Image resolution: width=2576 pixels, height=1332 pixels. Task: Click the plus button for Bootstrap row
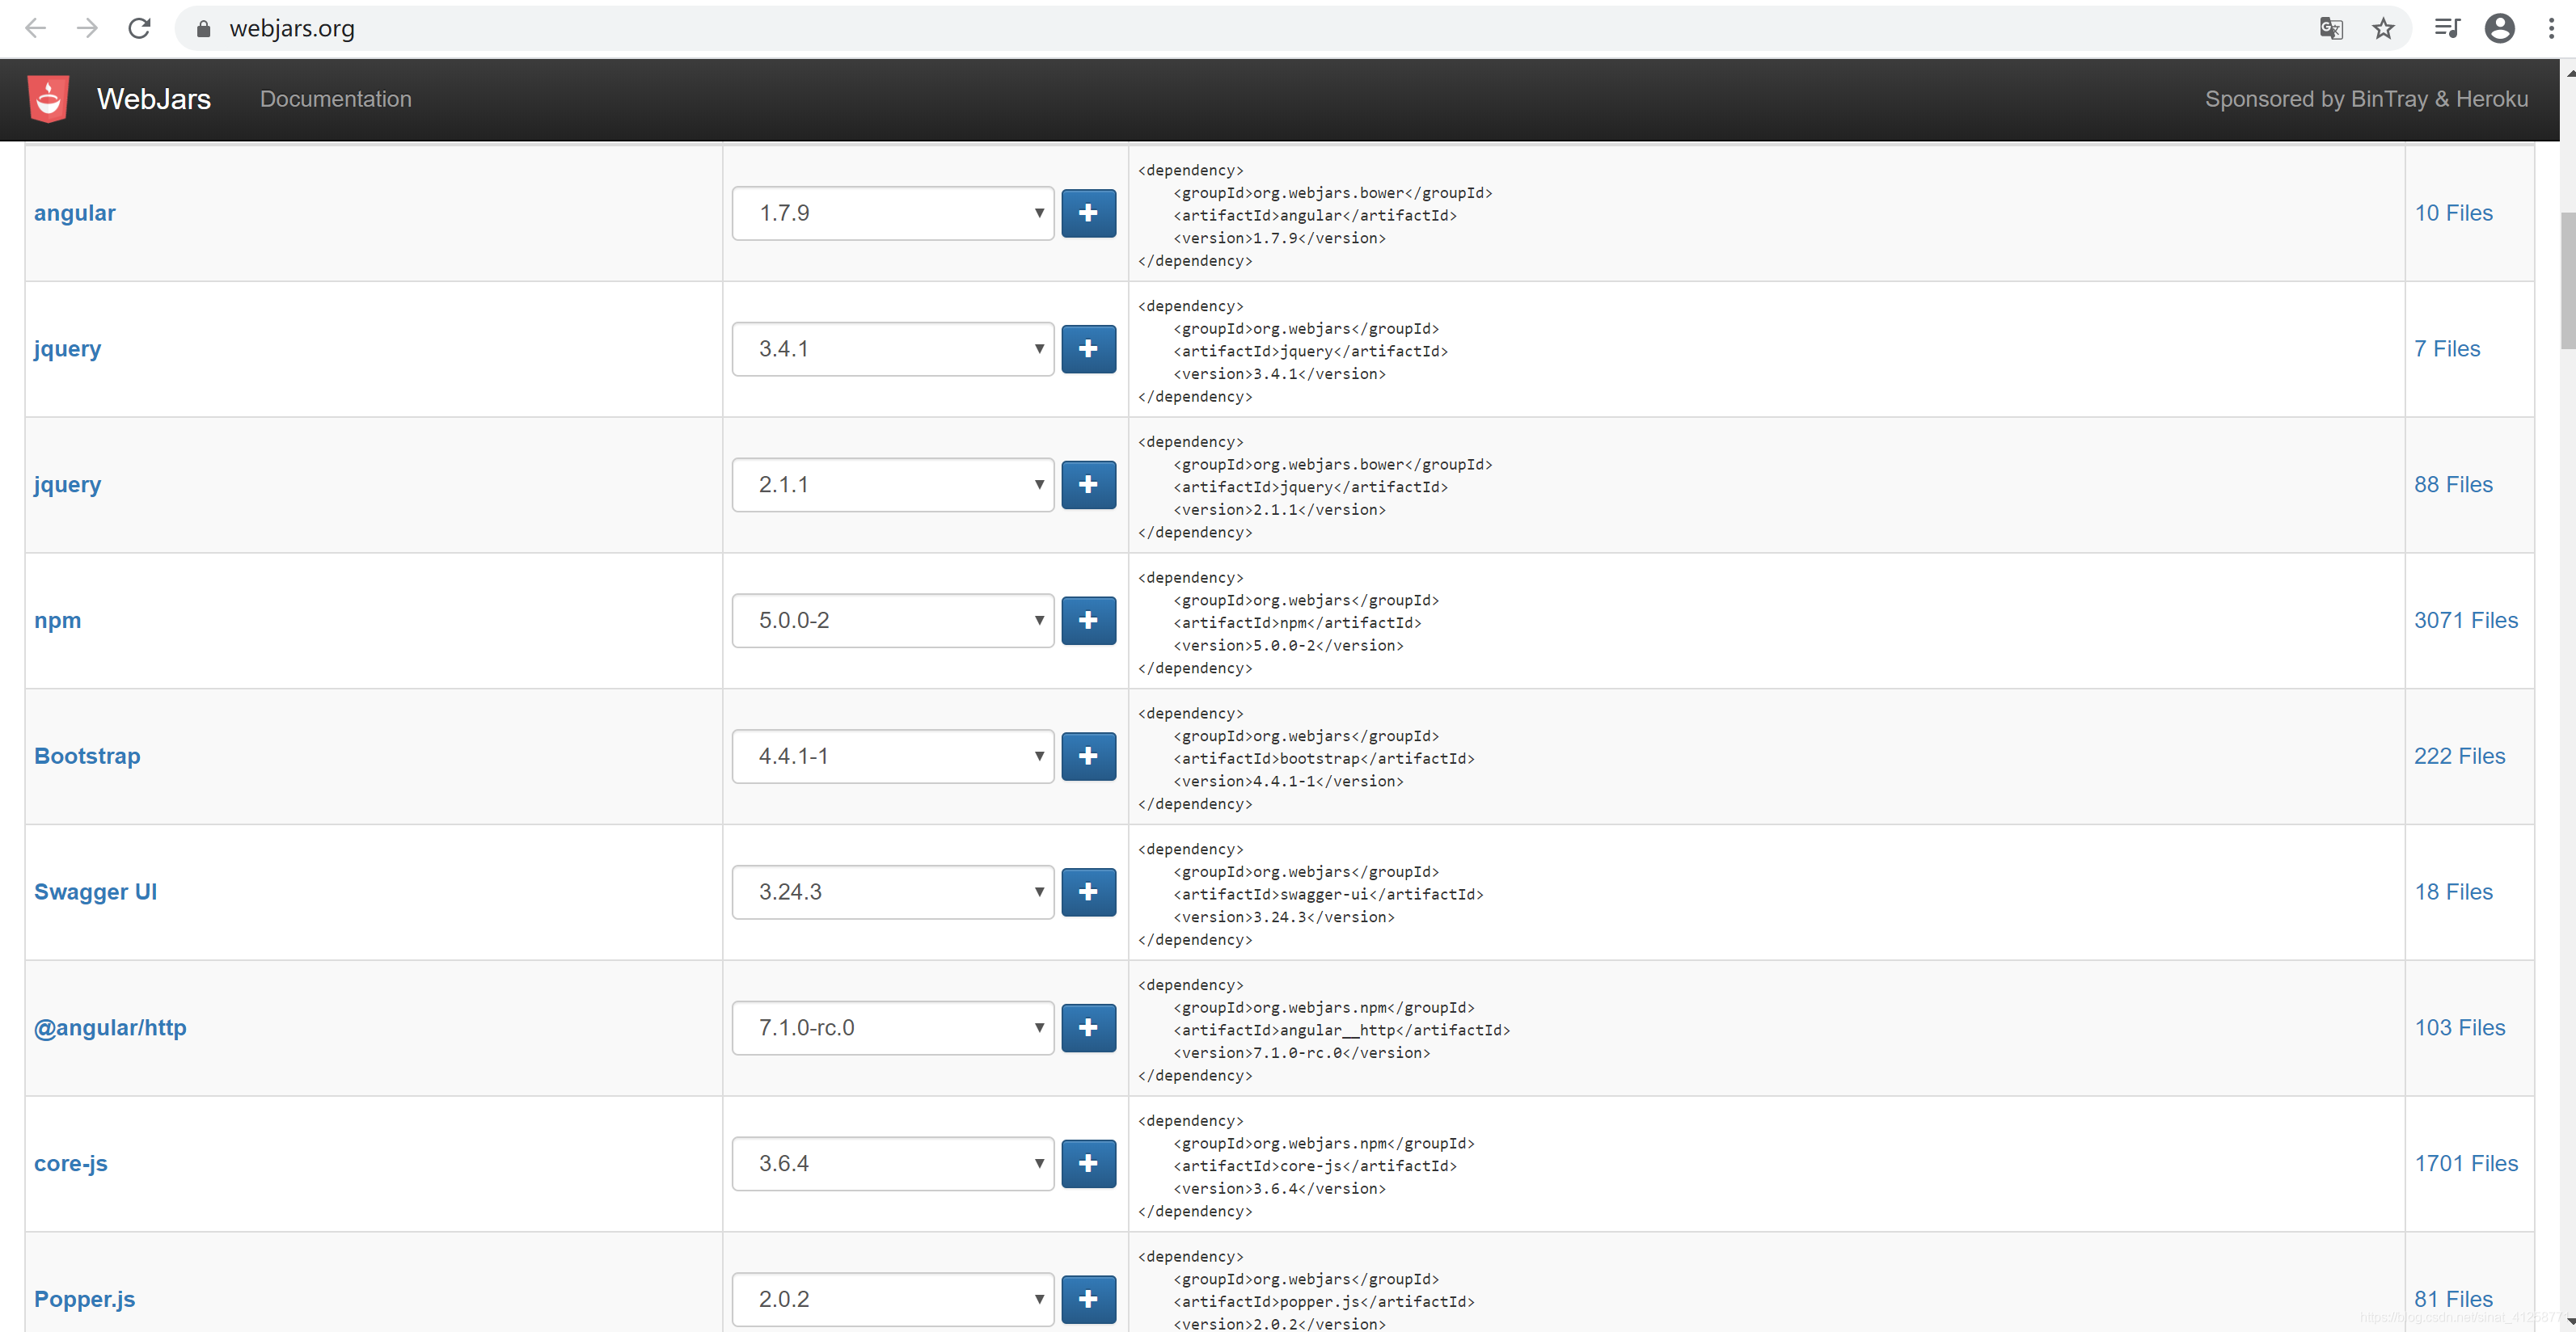tap(1088, 756)
